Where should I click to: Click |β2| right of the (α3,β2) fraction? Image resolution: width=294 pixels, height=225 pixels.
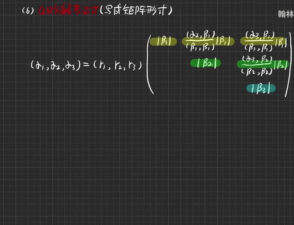click(281, 64)
